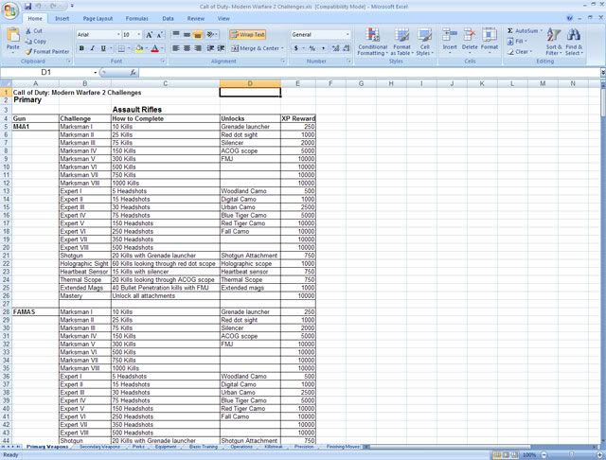Open Format as Table gallery
Screen dimensions: 606x460
click(401, 42)
